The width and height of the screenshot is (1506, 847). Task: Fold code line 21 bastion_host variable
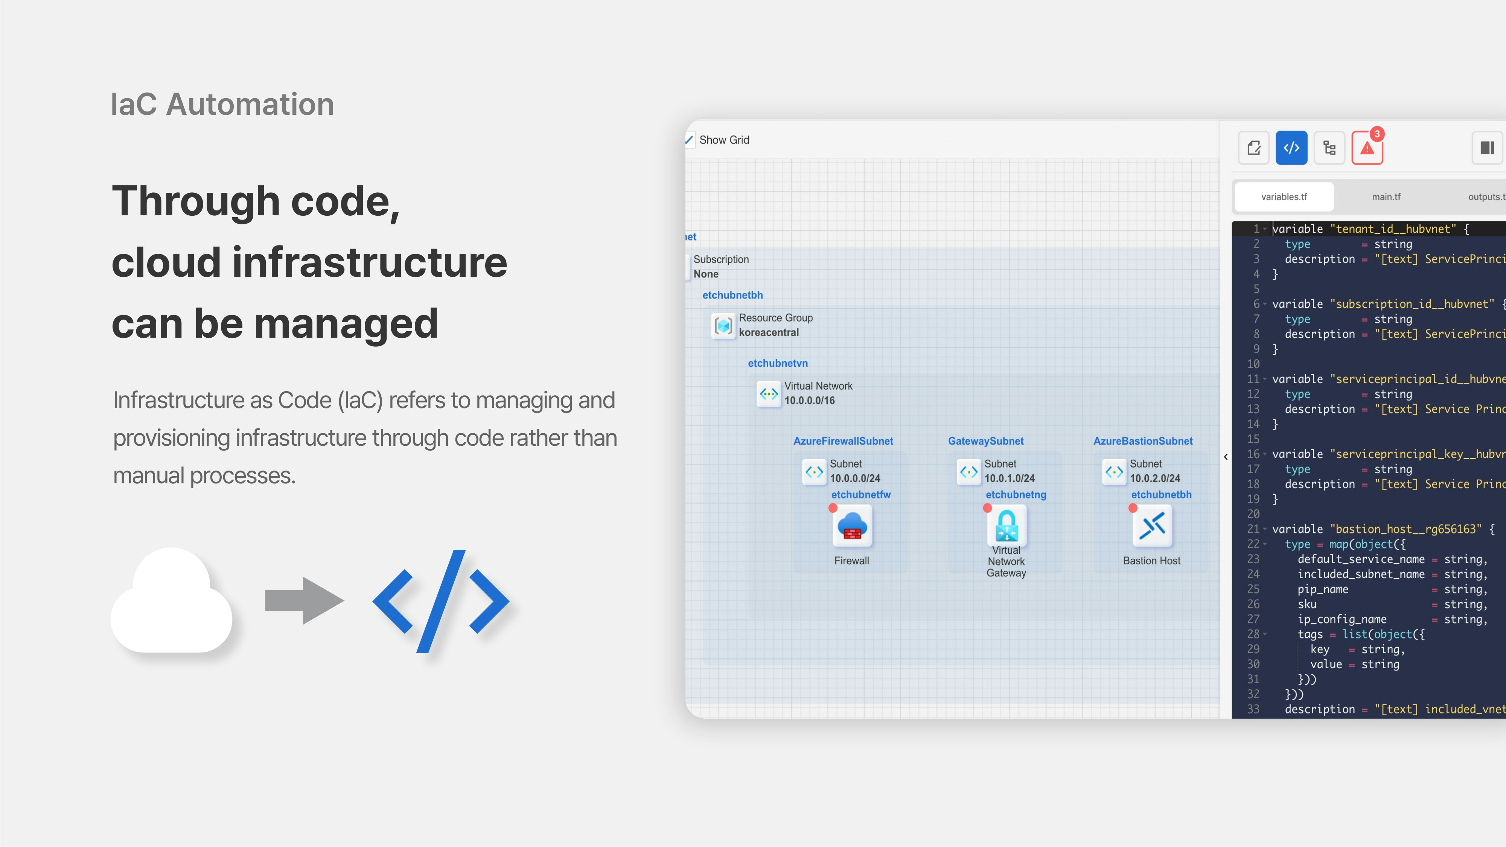[1265, 529]
